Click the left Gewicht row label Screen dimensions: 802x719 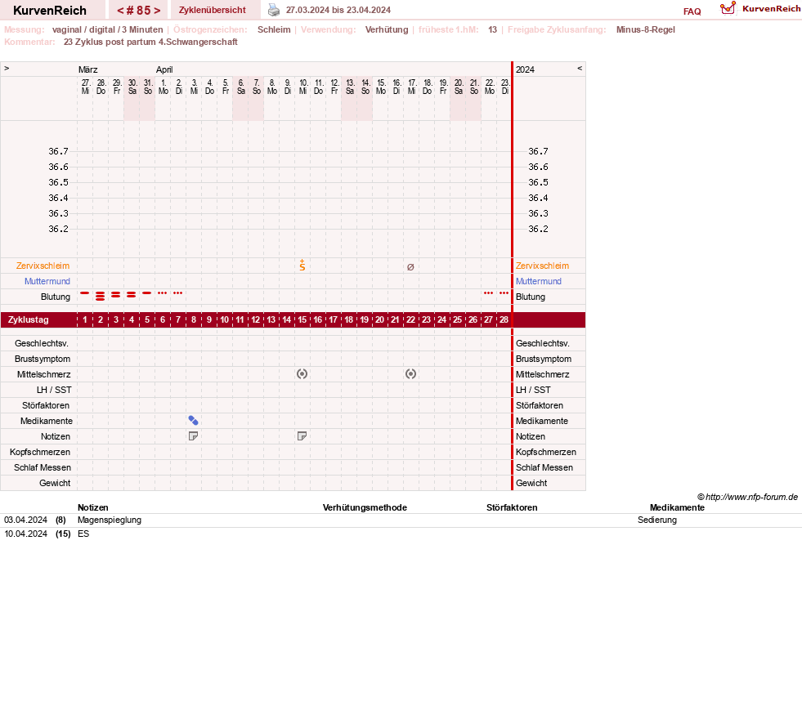point(55,483)
